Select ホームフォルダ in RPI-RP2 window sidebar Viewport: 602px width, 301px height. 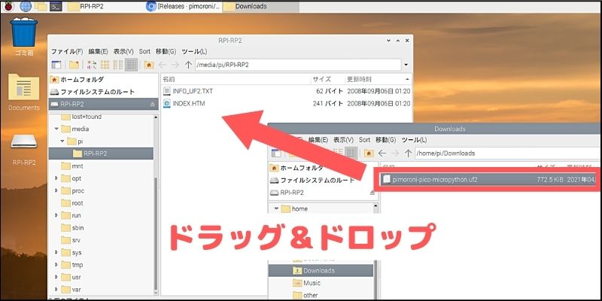[x=103, y=80]
